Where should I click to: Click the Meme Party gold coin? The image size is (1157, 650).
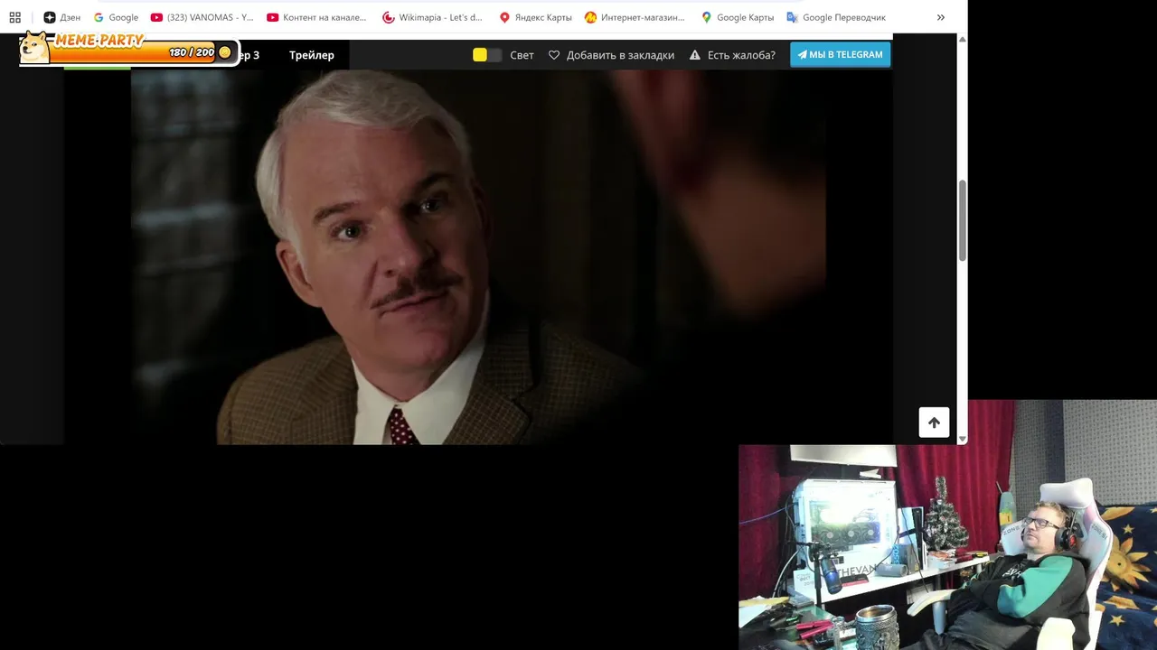(225, 52)
